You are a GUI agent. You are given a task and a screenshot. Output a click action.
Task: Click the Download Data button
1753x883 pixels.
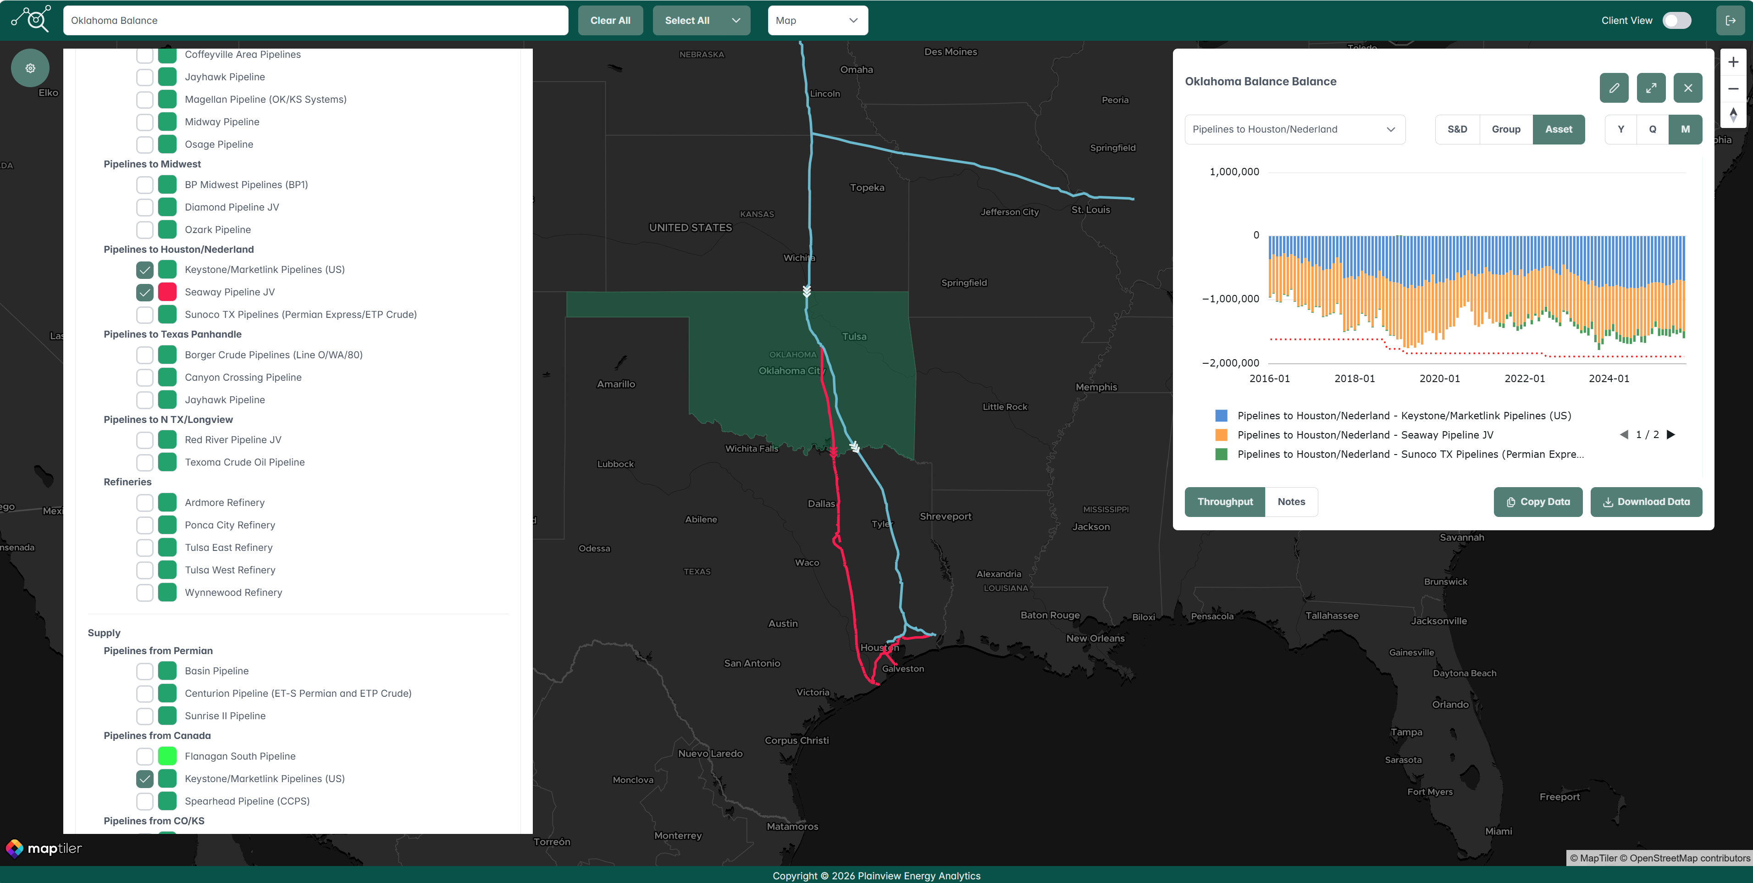[x=1646, y=502]
